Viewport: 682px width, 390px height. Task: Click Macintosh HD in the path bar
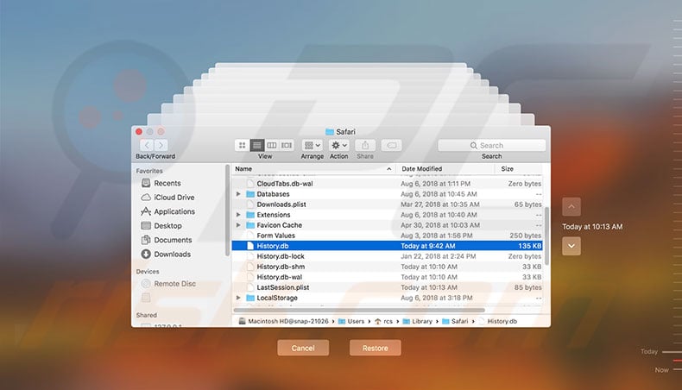pyautogui.click(x=283, y=321)
